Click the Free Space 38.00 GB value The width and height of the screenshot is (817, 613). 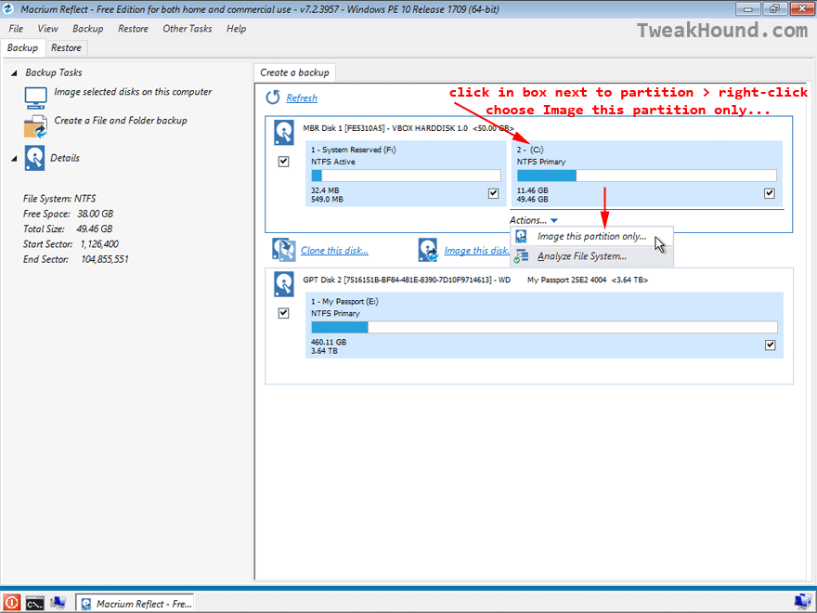[x=96, y=214]
